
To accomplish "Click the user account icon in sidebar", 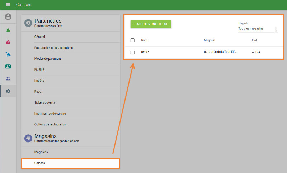I will coord(8,16).
